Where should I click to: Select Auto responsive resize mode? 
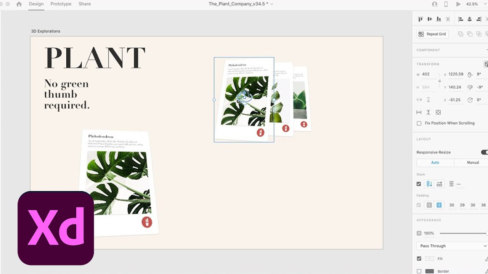[435, 162]
